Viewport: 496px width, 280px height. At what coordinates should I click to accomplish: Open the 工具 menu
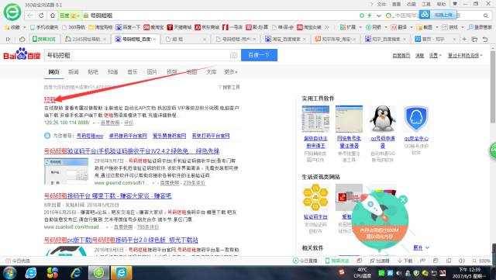click(426, 4)
